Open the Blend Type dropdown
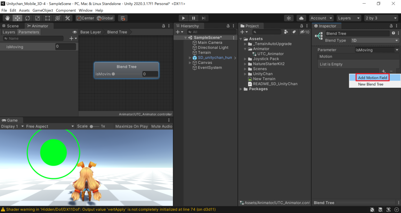 coord(375,40)
